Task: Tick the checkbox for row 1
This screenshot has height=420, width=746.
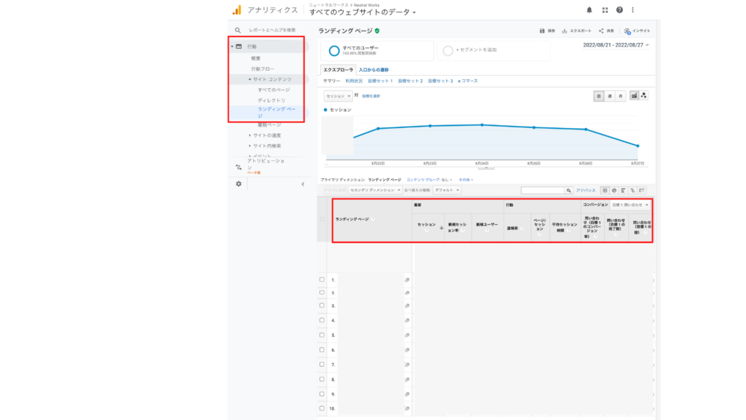Action: [322, 280]
